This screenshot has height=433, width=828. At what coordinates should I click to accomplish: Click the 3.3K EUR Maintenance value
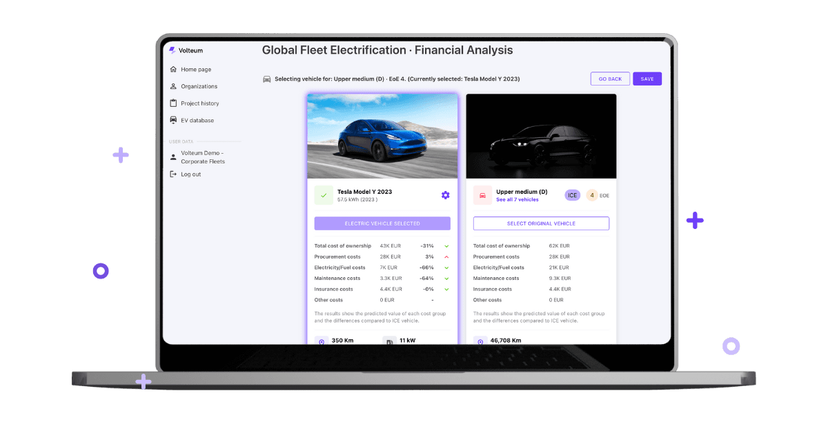(391, 279)
